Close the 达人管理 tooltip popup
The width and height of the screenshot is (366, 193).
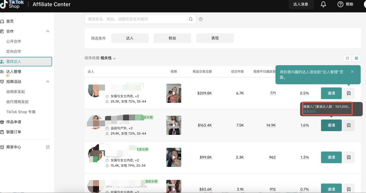[352, 72]
